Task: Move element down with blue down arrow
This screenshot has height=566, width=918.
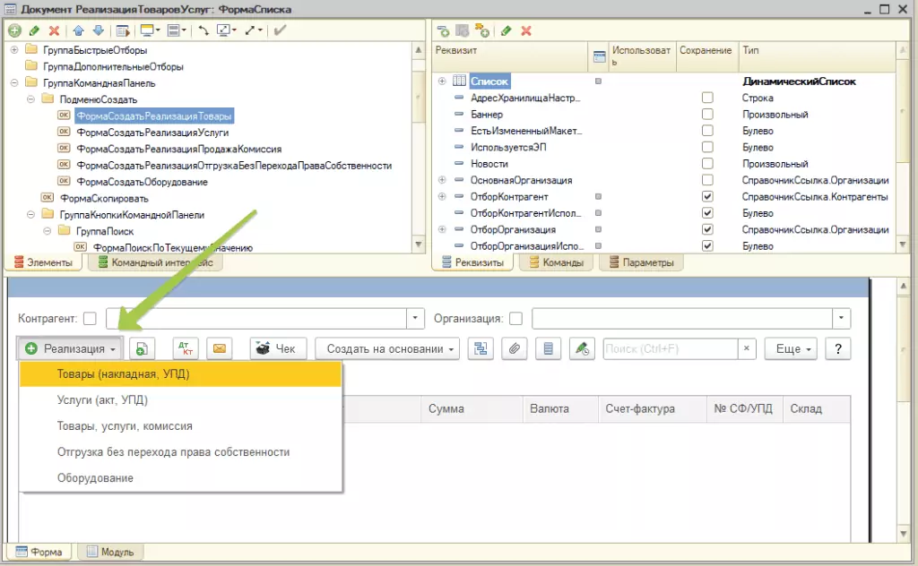Action: click(98, 30)
